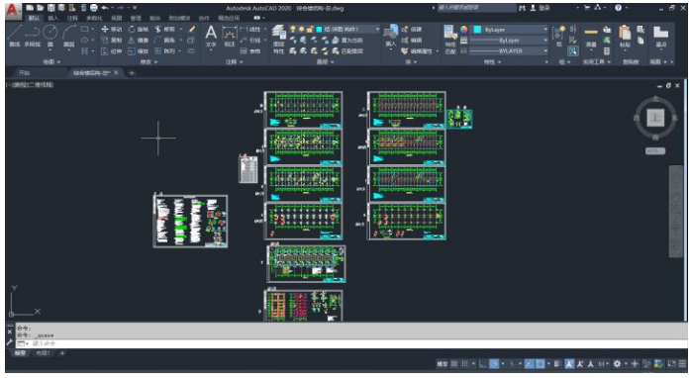Expand the layer name dropdown
Image resolution: width=690 pixels, height=378 pixels.
click(x=347, y=29)
